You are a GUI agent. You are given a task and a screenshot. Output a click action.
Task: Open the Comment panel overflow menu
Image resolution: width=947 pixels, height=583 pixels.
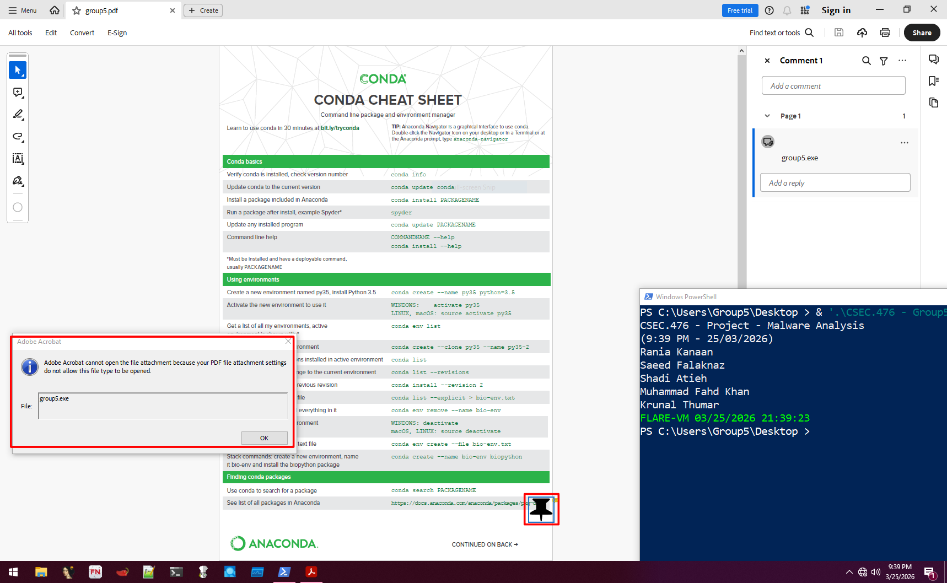point(902,61)
